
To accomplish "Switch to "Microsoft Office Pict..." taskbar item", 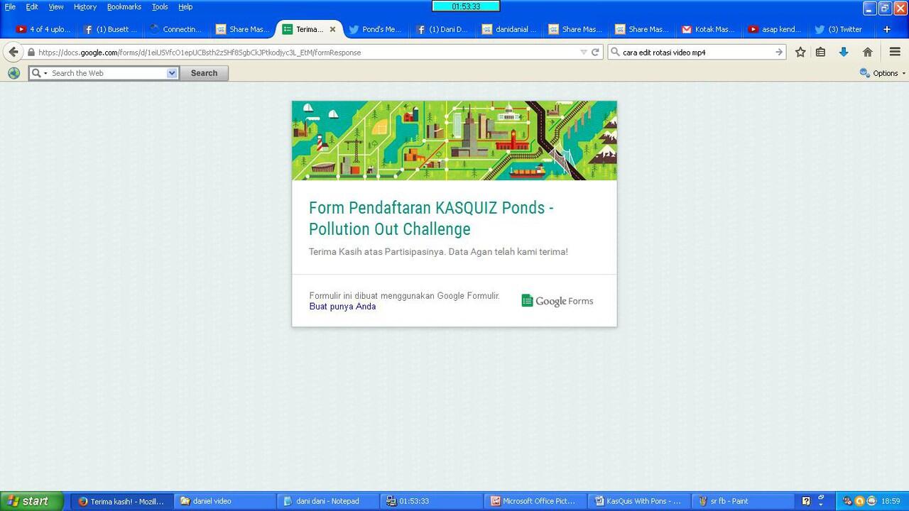I will 534,501.
